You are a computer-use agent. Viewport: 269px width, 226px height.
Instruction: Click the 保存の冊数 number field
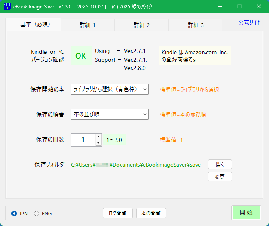(83, 140)
